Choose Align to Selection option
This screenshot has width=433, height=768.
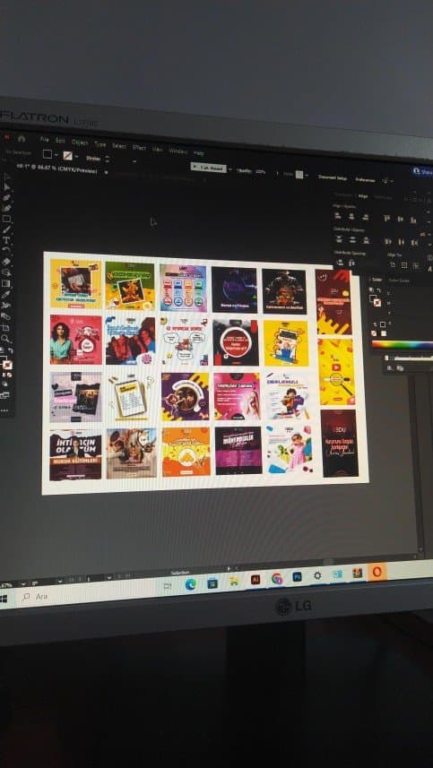(x=404, y=265)
